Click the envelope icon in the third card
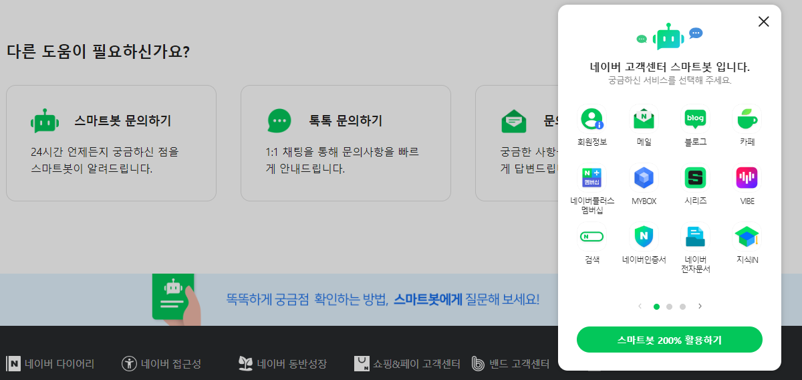This screenshot has height=380, width=802. coord(513,121)
